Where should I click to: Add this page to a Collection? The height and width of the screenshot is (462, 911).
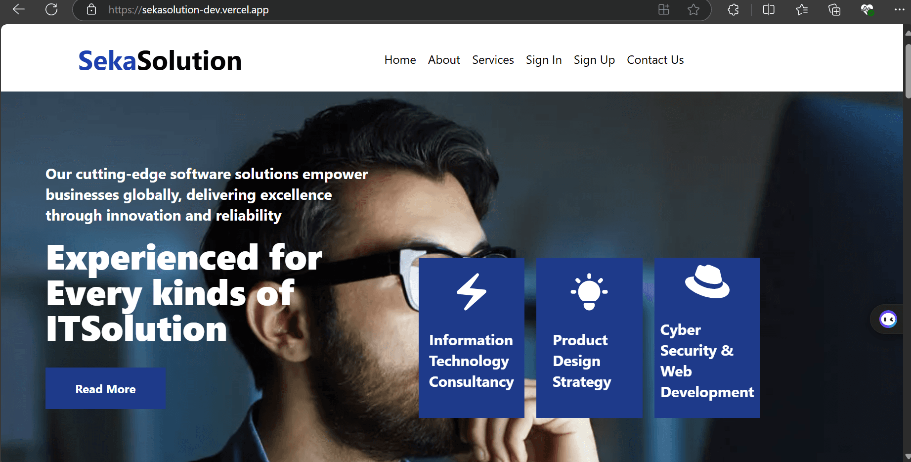tap(834, 9)
